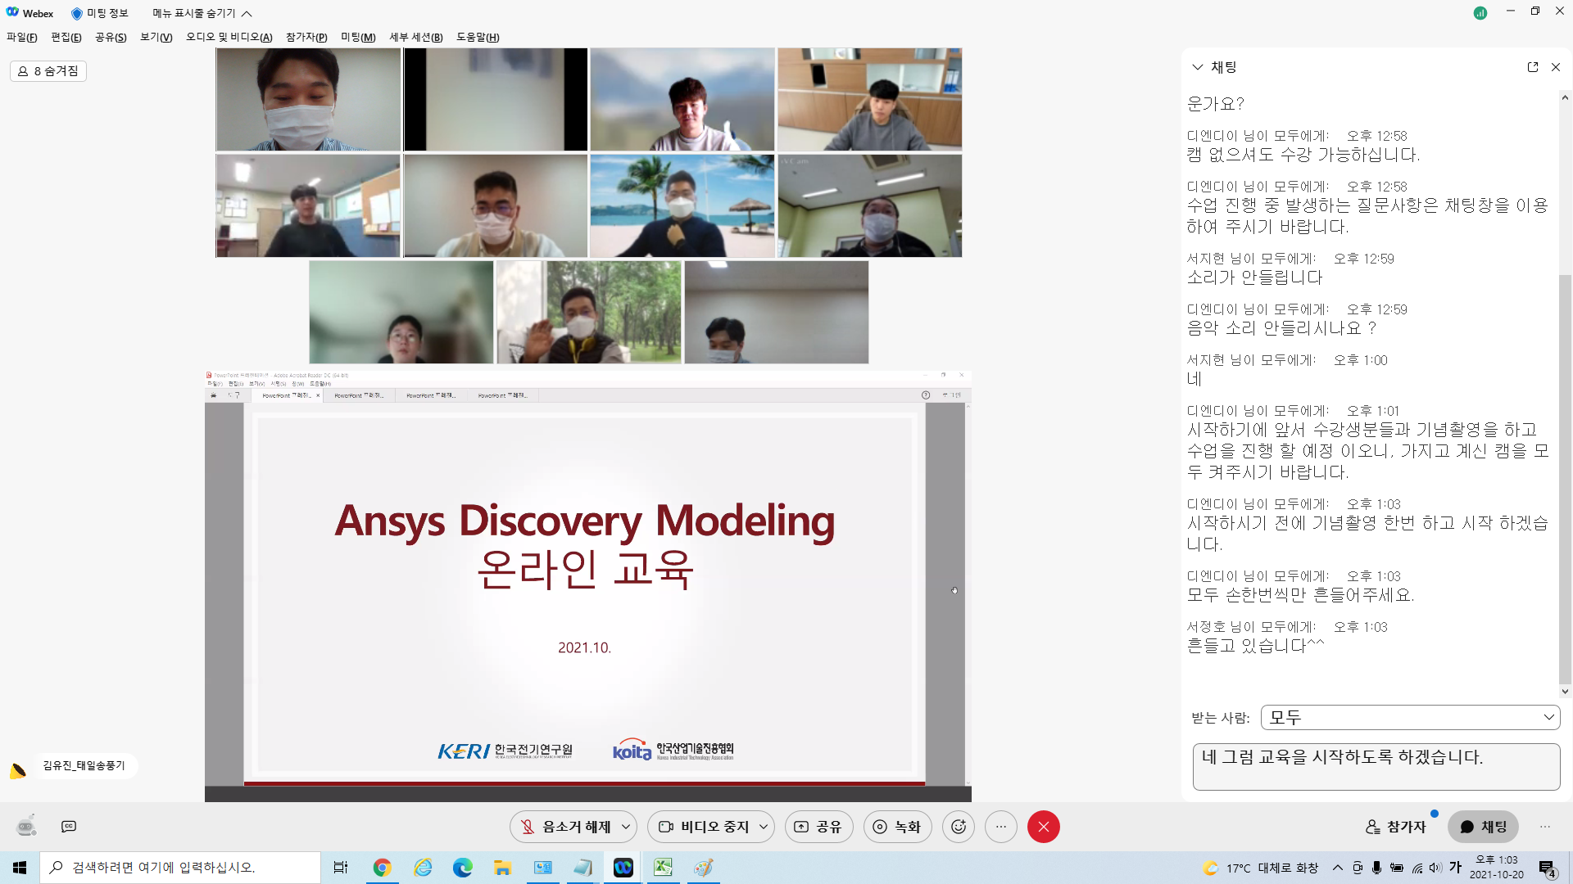Open volume control in system tray
This screenshot has height=884, width=1573.
coord(1435,868)
